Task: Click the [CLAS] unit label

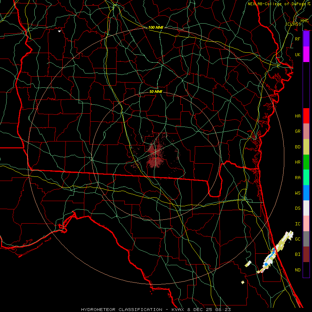Action: pos(293,24)
